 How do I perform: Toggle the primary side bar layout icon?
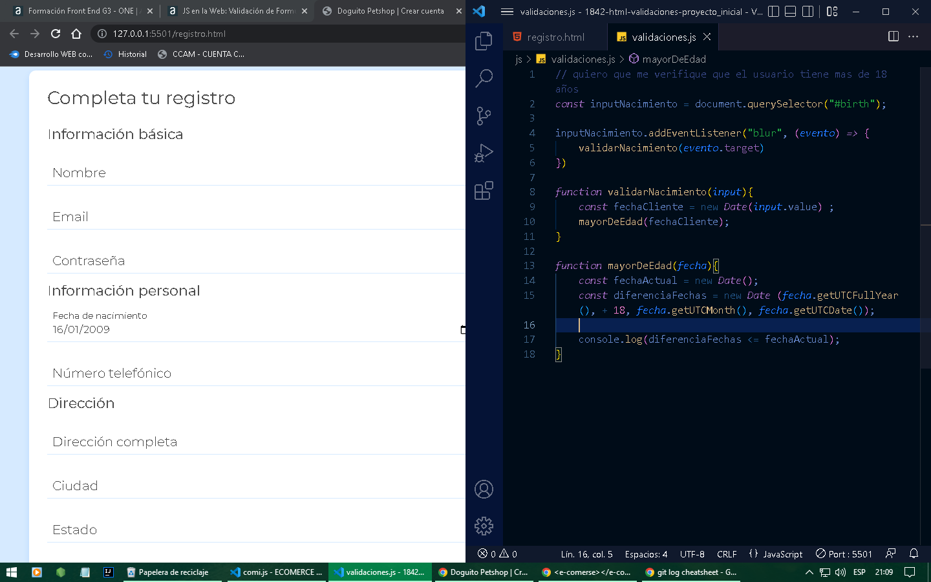(773, 12)
